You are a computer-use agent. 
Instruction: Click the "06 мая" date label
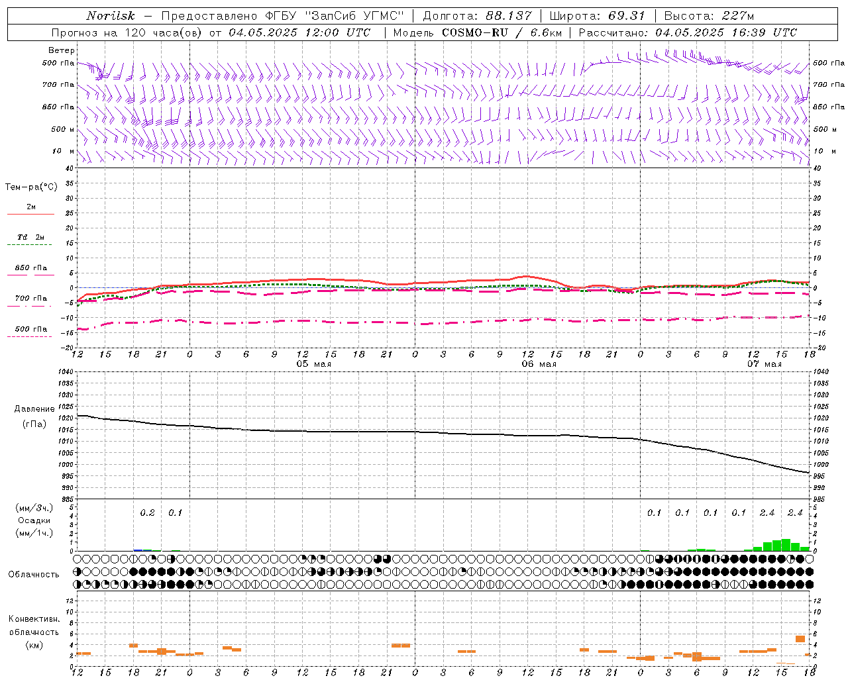pos(539,364)
